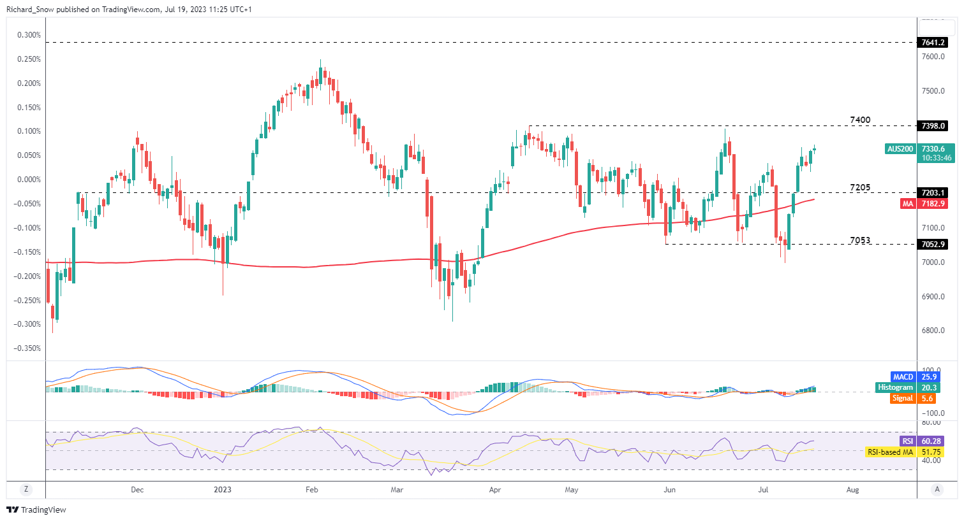Image resolution: width=964 pixels, height=521 pixels.
Task: Click the 0.000% percent axis value
Action: [x=29, y=180]
